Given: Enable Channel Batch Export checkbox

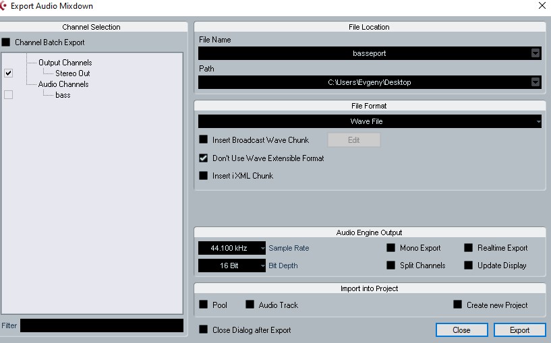Looking at the screenshot, I should pyautogui.click(x=6, y=42).
